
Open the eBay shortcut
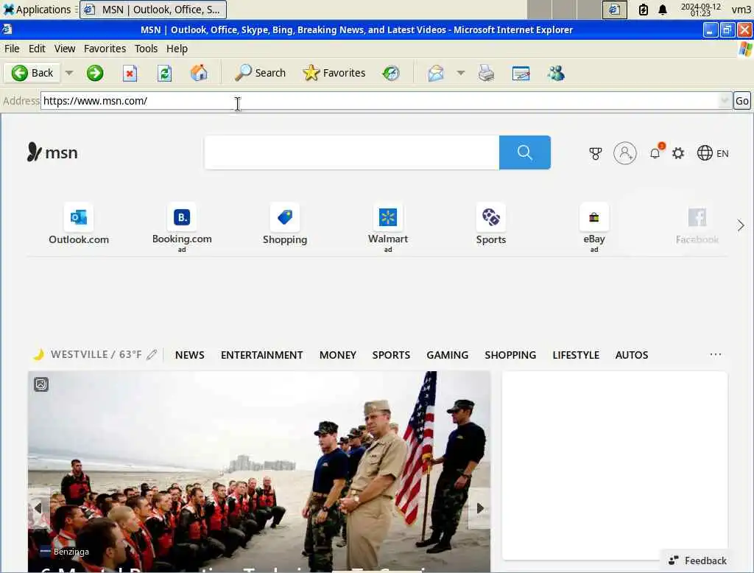tap(594, 228)
